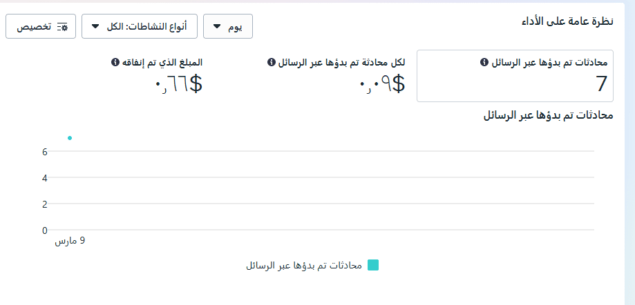Select the يوم day granularity label
The height and width of the screenshot is (305, 635).
(x=236, y=27)
